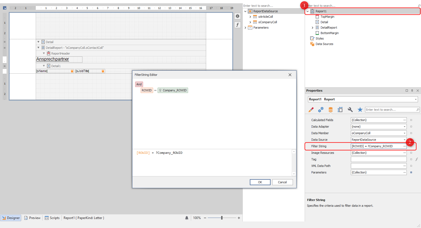The width and height of the screenshot is (421, 228).
Task: Click the notification bell in status bar
Action: pos(187,218)
